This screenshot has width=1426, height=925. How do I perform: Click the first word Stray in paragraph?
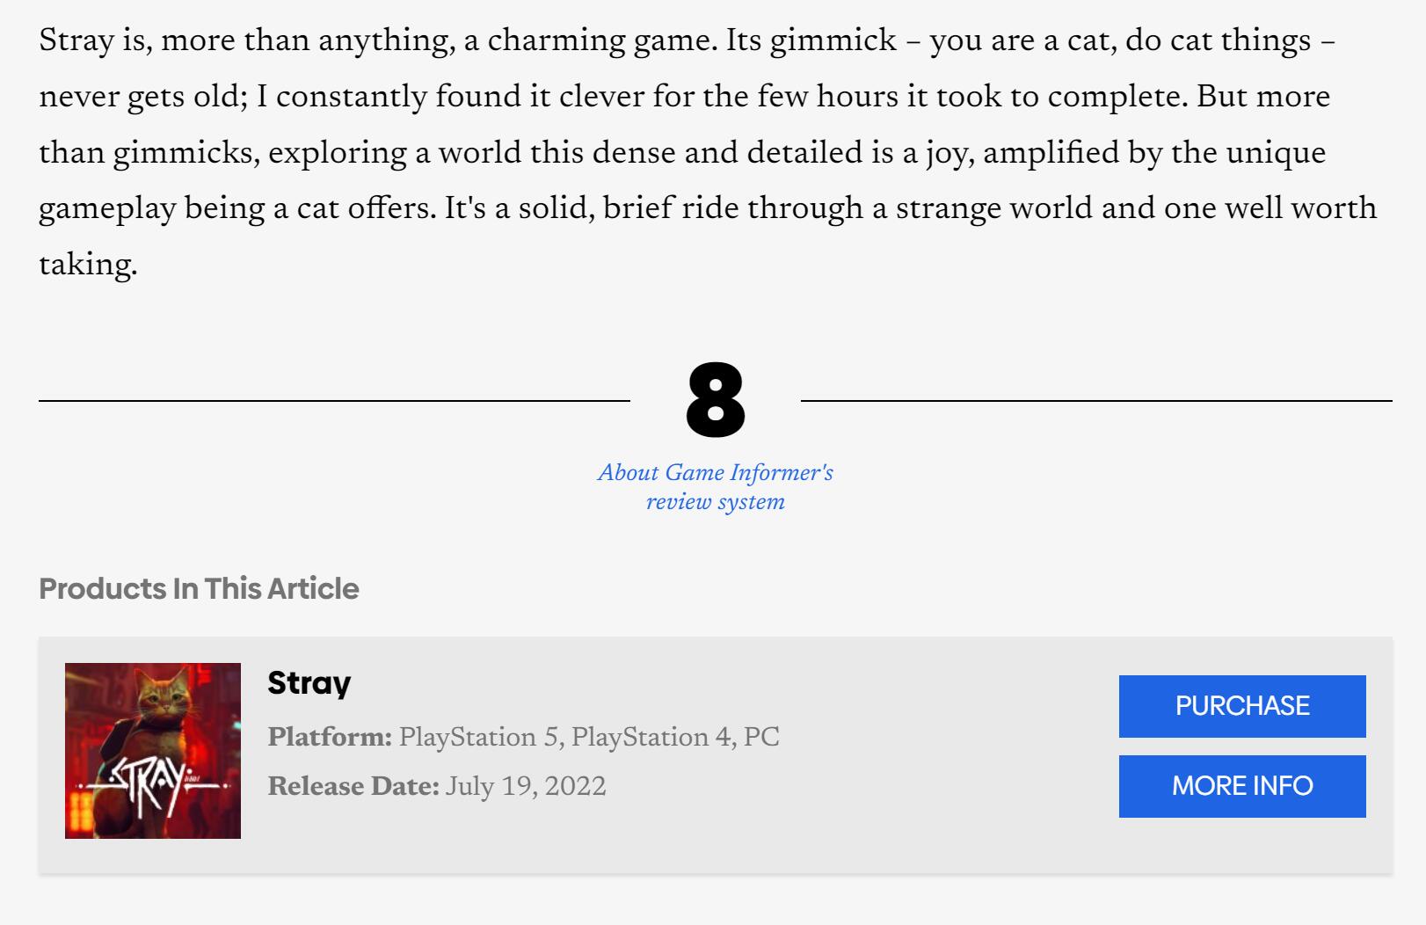coord(76,40)
